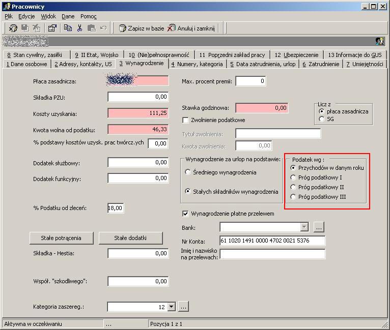Open '11 Poprzedni zakład pracy' tab
This screenshot has width=390, height=330.
click(232, 55)
